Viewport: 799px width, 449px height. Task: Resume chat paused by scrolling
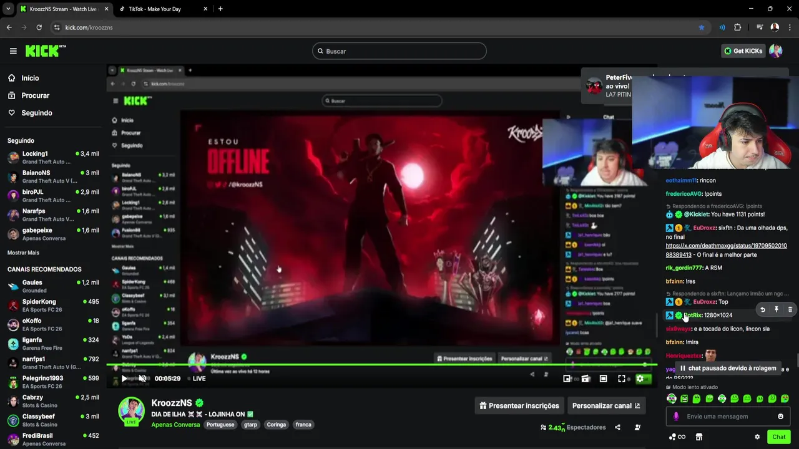pos(728,368)
